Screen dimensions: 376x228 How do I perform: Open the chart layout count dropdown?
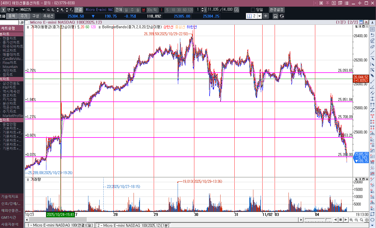259,16
